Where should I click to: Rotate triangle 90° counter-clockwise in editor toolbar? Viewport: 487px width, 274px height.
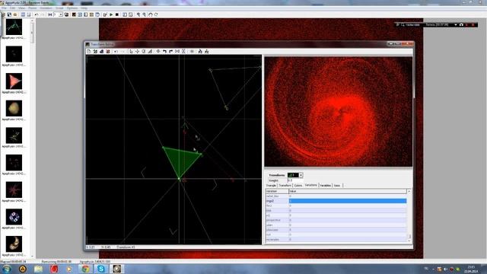pos(164,51)
